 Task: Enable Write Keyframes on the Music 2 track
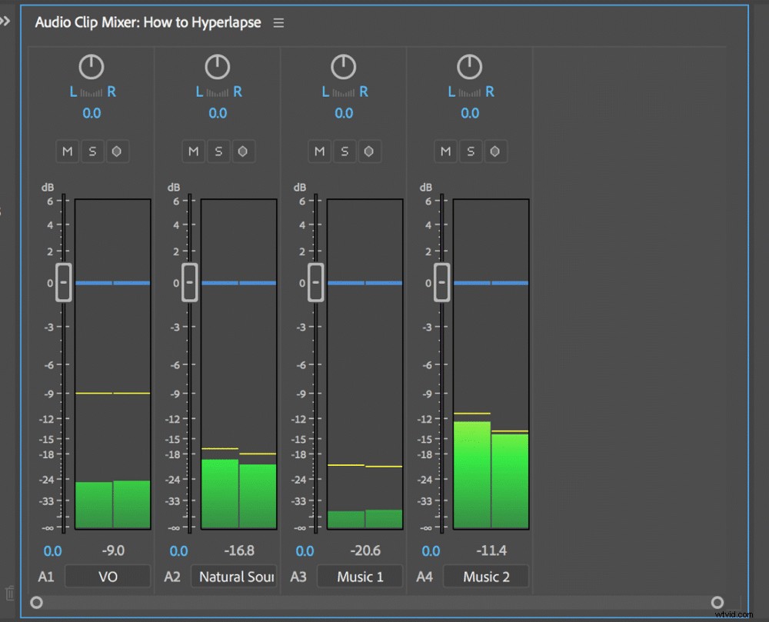tap(495, 151)
